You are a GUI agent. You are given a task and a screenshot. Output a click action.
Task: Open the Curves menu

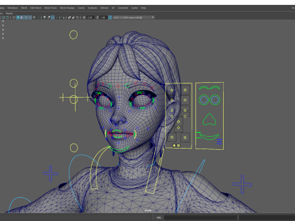(81, 8)
